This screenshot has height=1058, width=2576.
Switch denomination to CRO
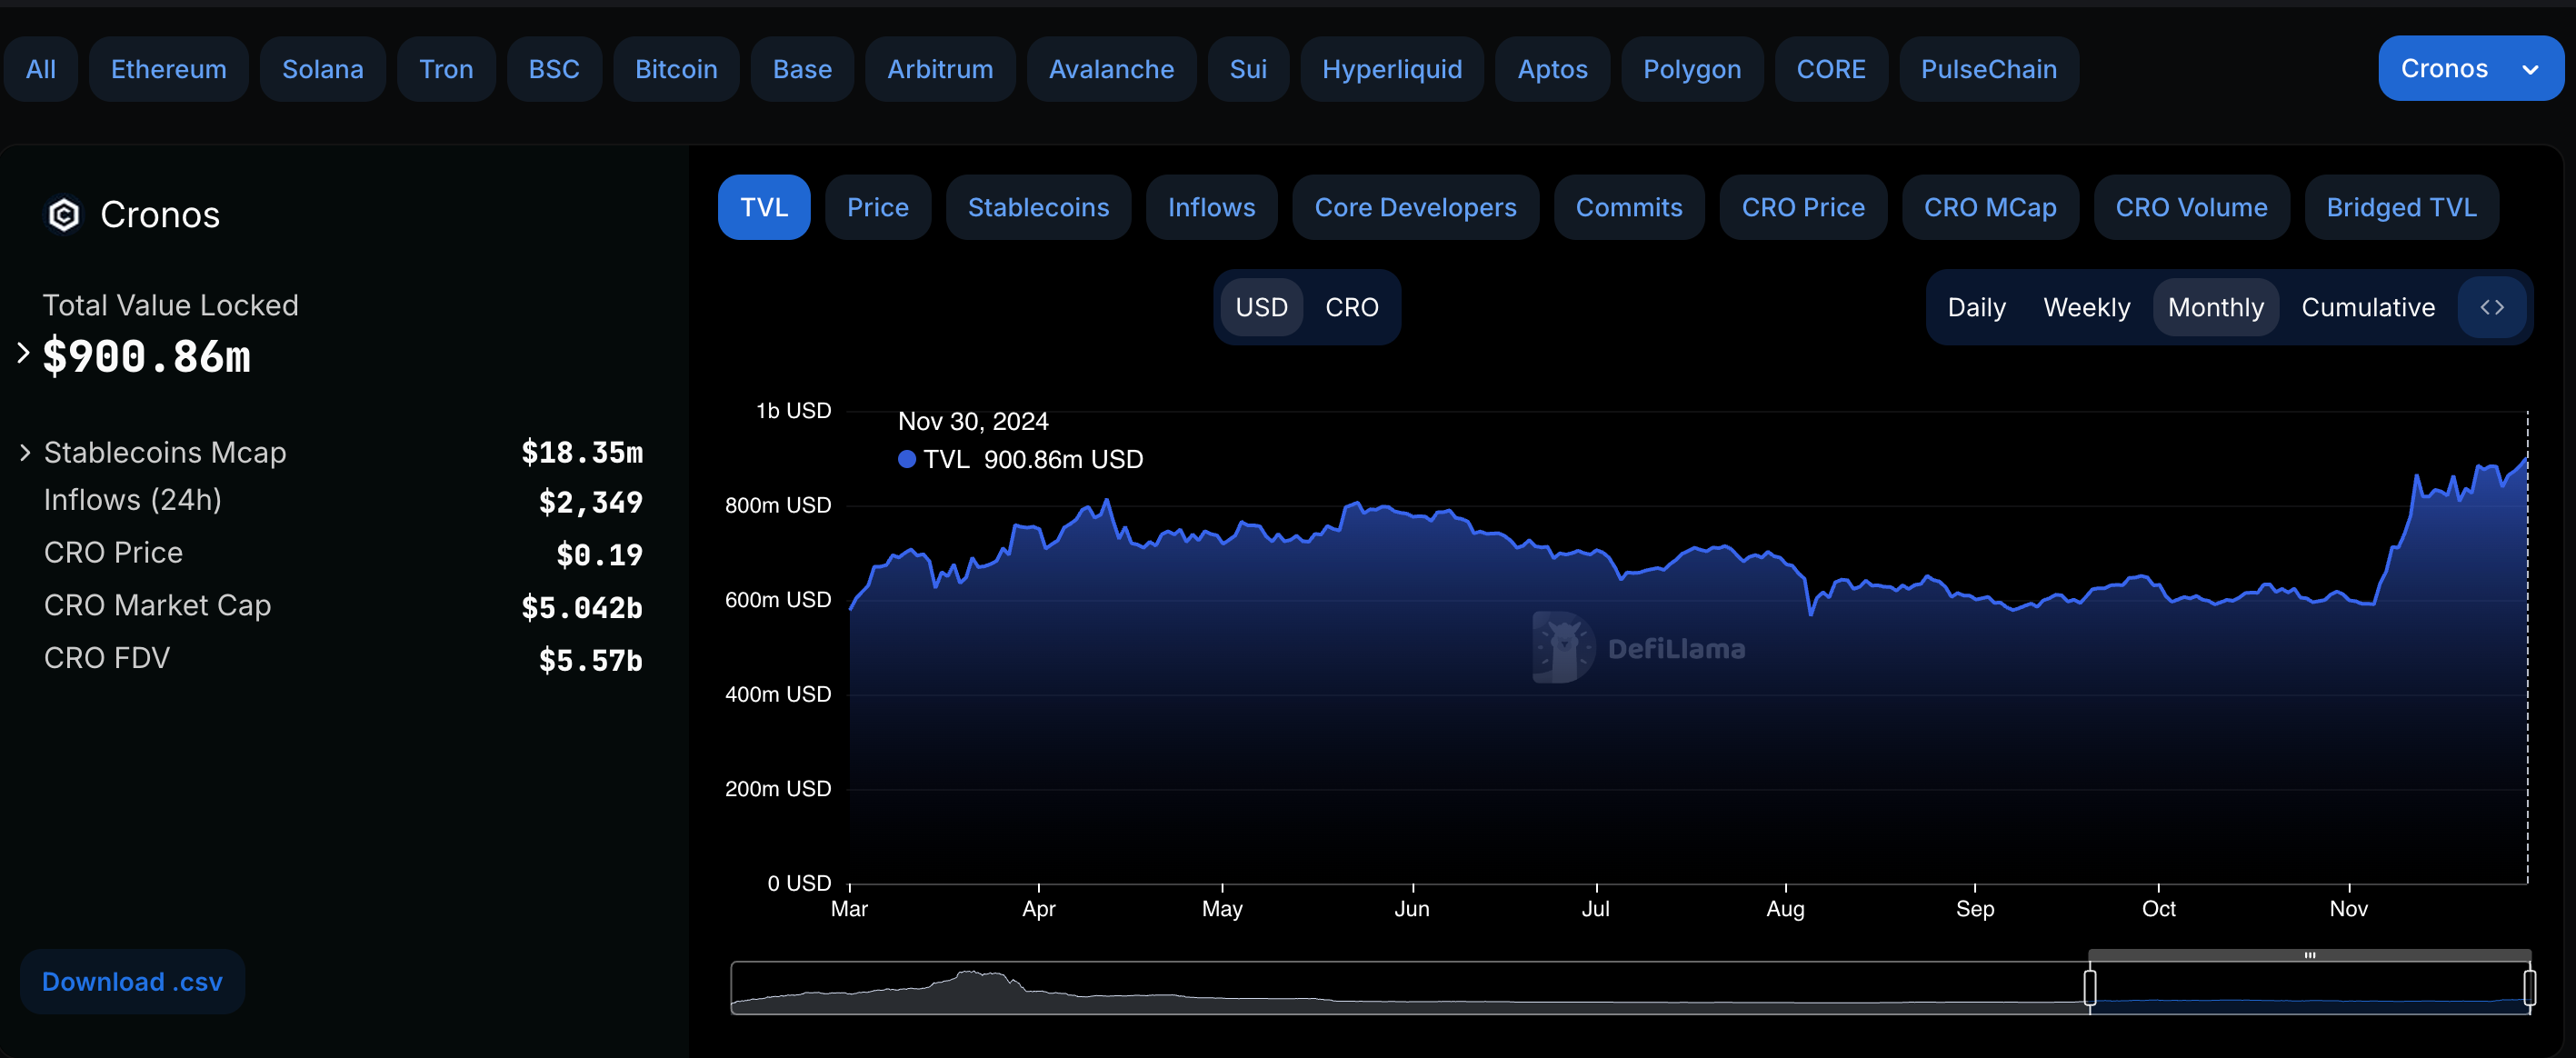coord(1351,307)
